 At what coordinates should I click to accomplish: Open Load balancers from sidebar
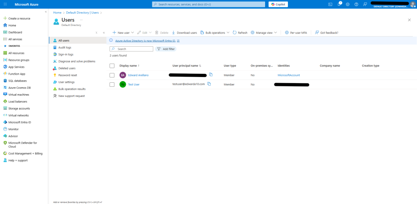(x=18, y=101)
